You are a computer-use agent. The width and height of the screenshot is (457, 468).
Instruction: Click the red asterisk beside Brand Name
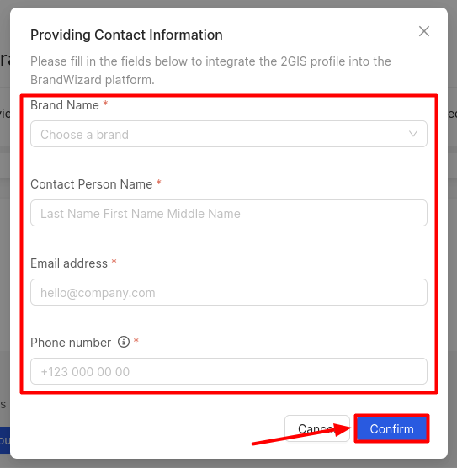pyautogui.click(x=105, y=104)
